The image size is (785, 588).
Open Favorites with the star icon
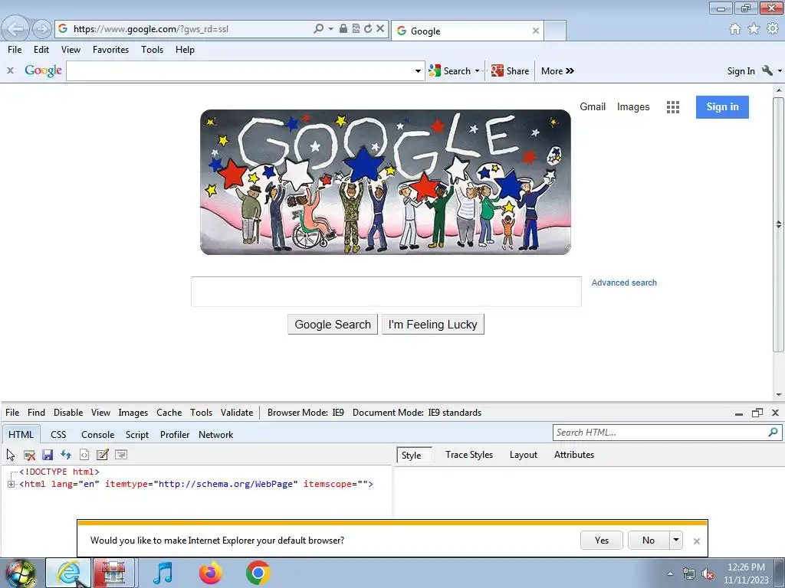pos(754,29)
